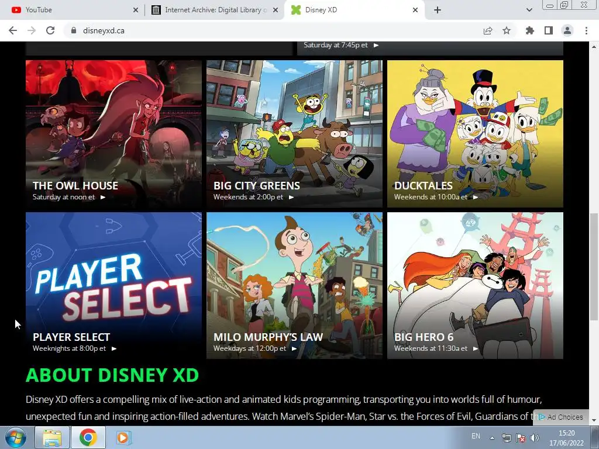Screen dimensions: 599x449
Task: Open the Windows Start menu
Action: (15, 437)
